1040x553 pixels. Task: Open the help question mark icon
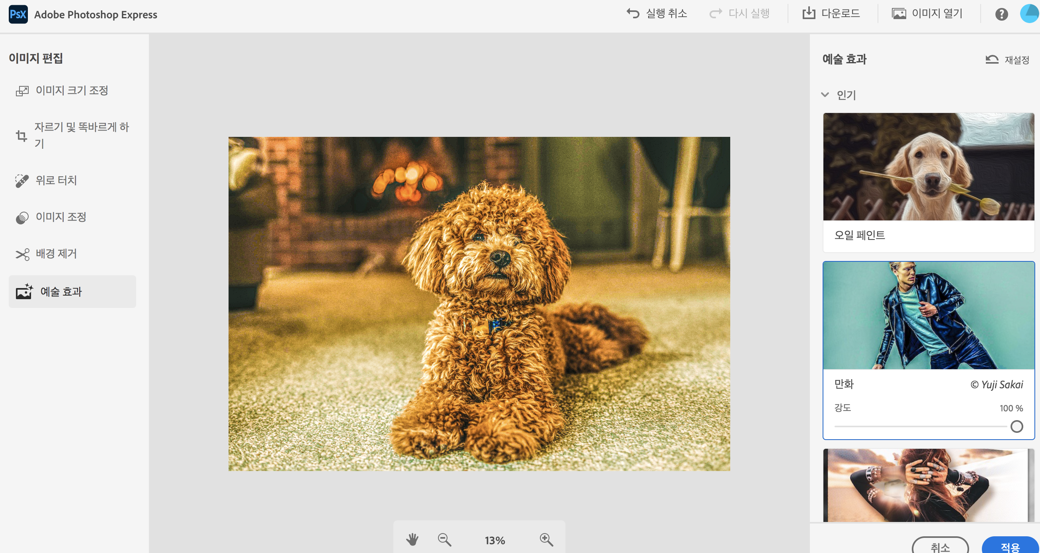pyautogui.click(x=1001, y=14)
